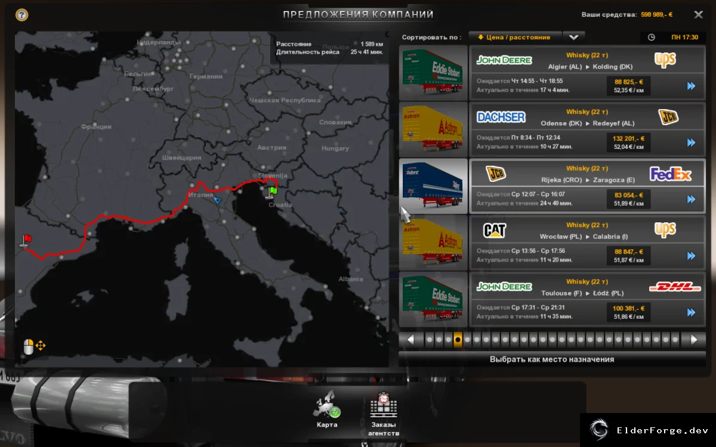Screen dimensions: 716x447
Task: Click the Италия label on the map
Action: 200,195
